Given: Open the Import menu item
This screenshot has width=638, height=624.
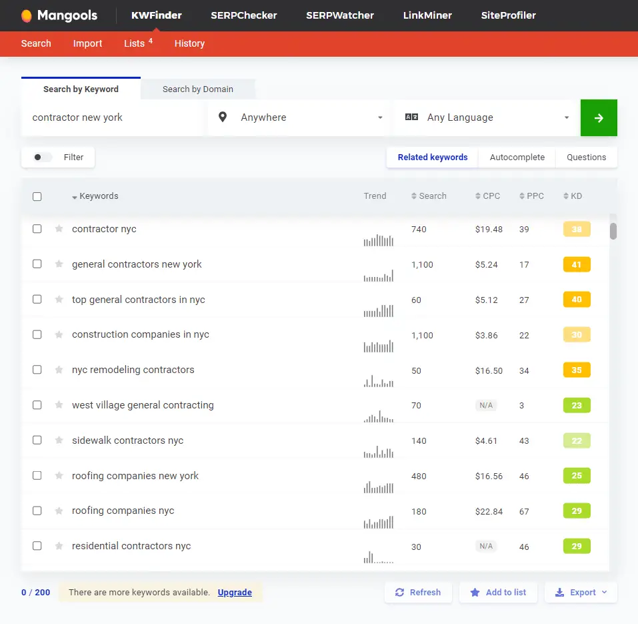Looking at the screenshot, I should [87, 43].
